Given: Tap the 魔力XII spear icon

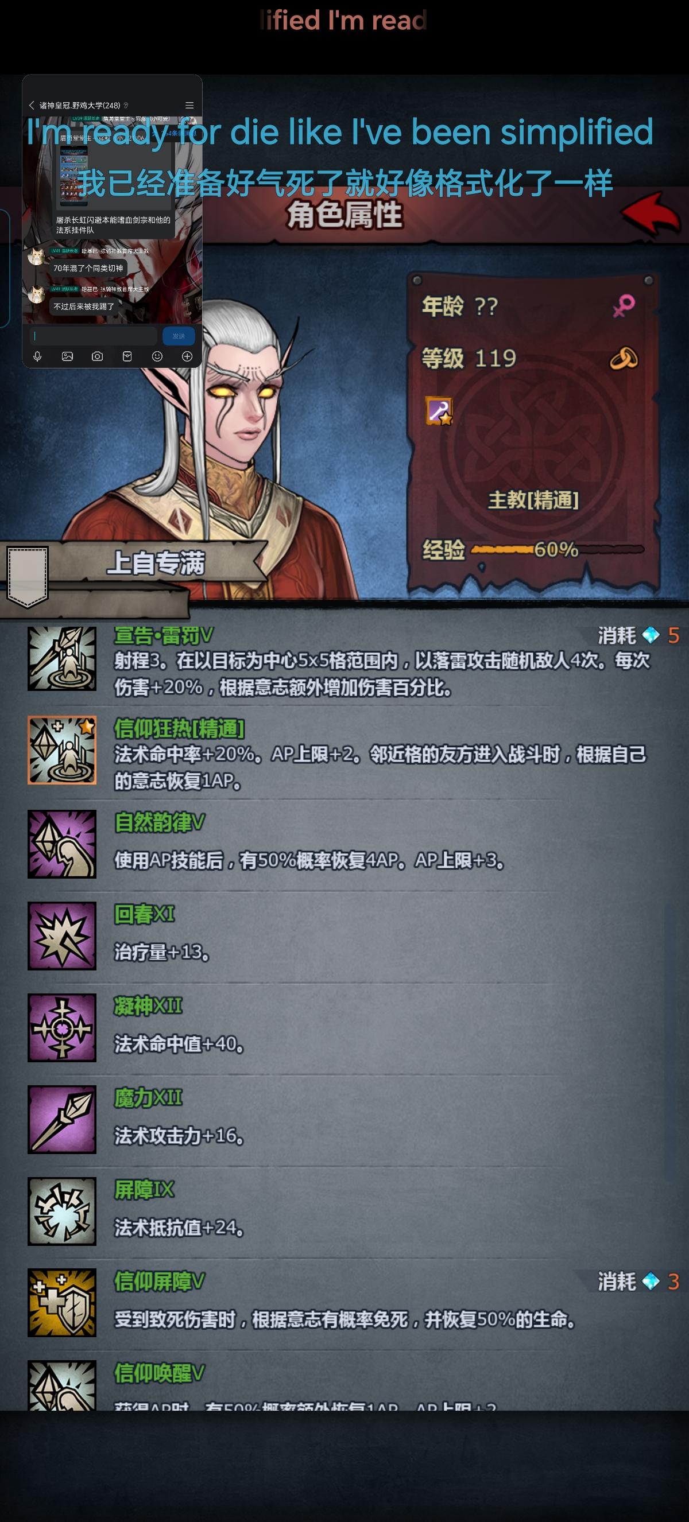Looking at the screenshot, I should [62, 1120].
